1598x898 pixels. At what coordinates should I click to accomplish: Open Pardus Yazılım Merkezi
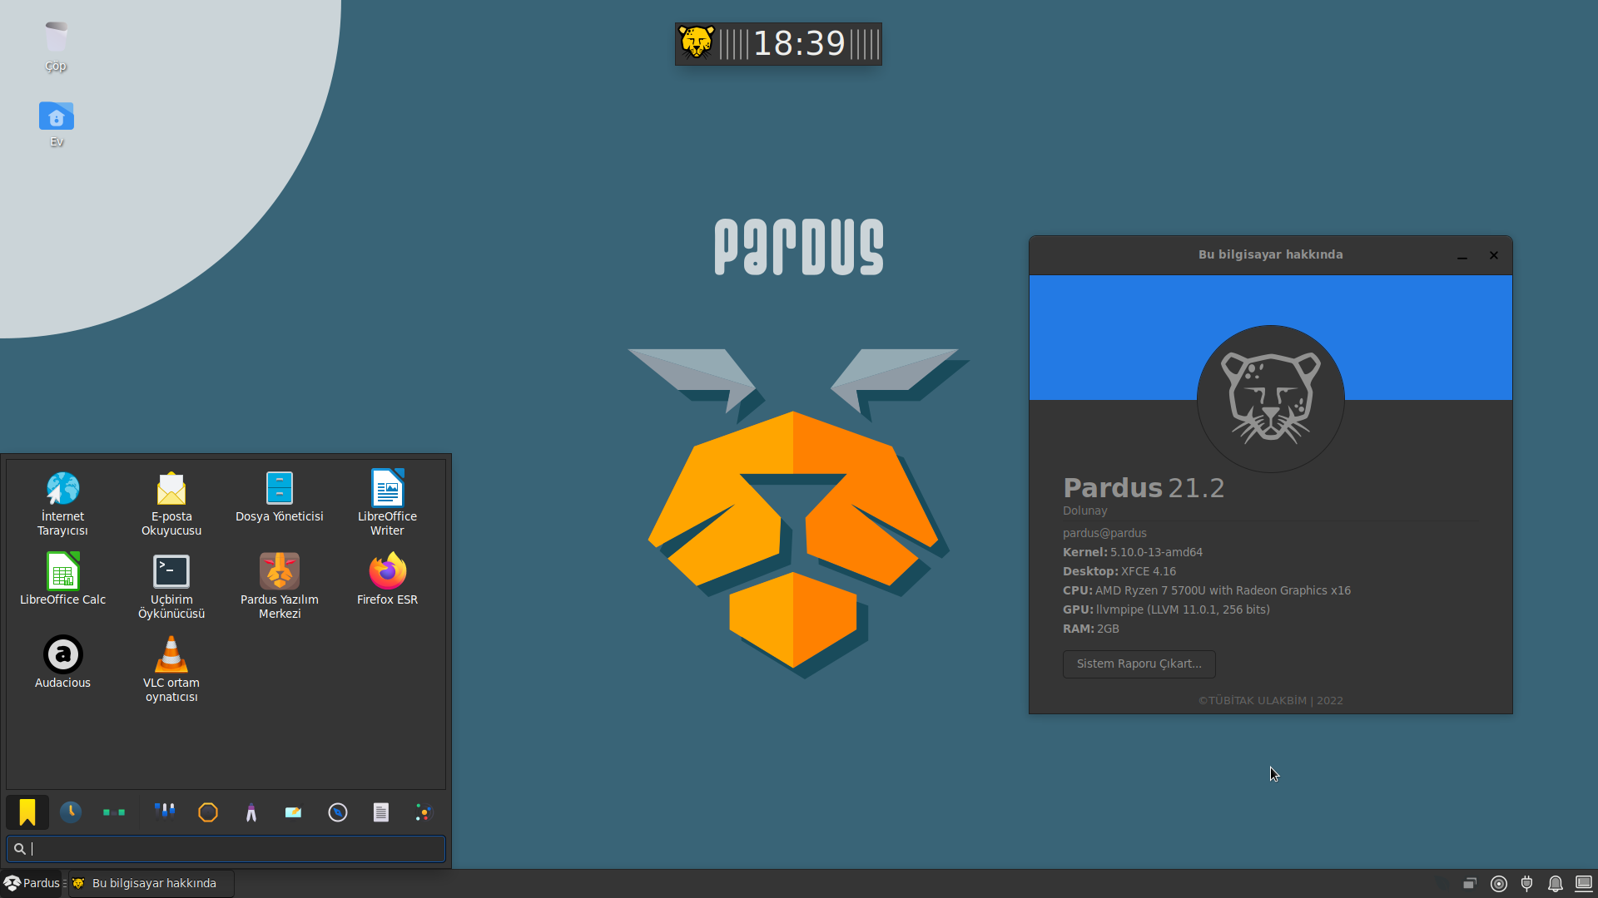coord(279,586)
